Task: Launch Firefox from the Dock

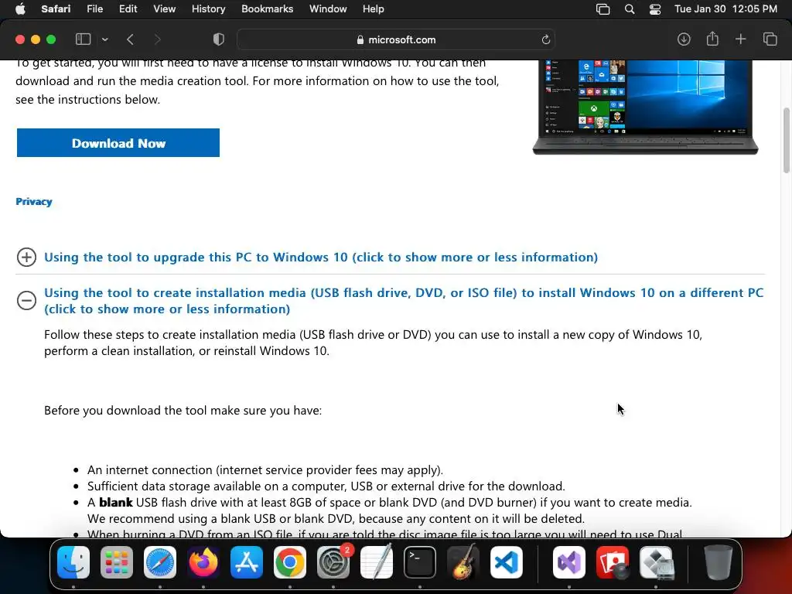Action: 203,562
